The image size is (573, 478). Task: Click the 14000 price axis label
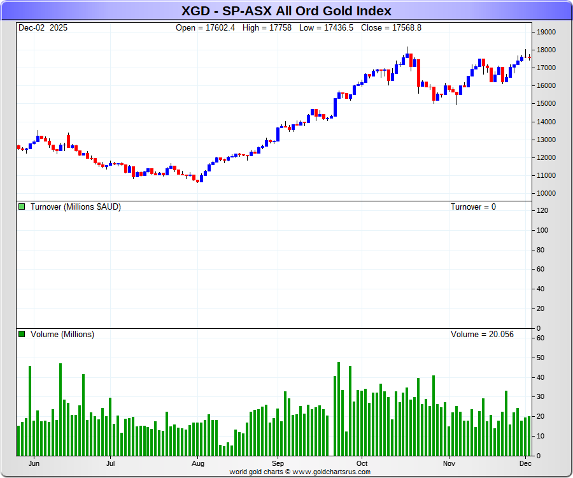click(546, 122)
